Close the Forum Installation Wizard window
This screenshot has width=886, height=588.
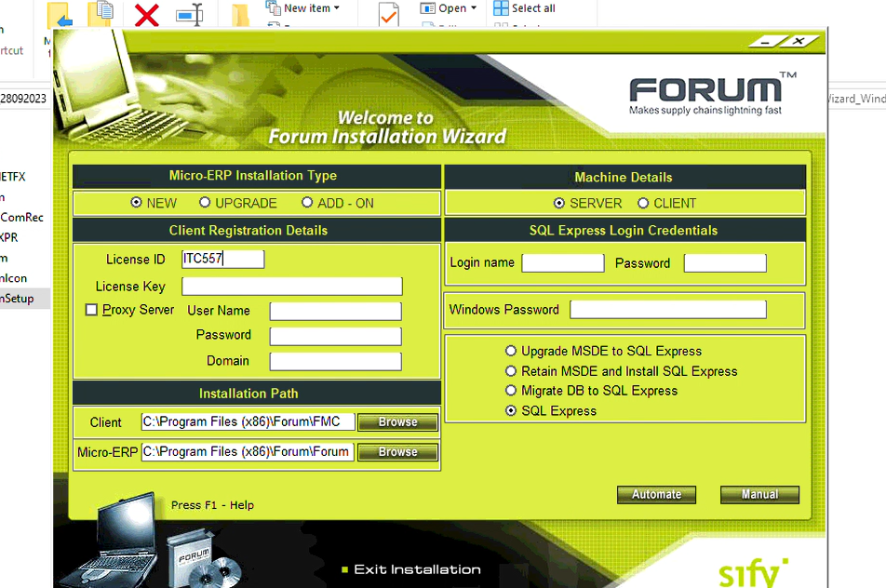pyautogui.click(x=799, y=41)
